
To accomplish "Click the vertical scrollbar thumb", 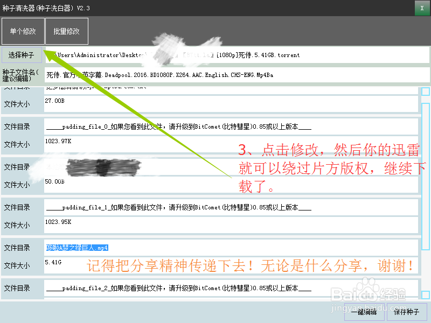I will (426, 177).
